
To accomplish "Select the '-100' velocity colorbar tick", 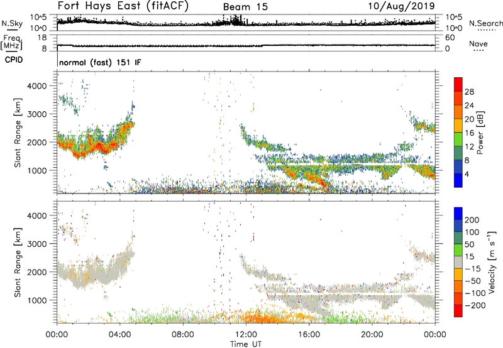I will (x=475, y=293).
